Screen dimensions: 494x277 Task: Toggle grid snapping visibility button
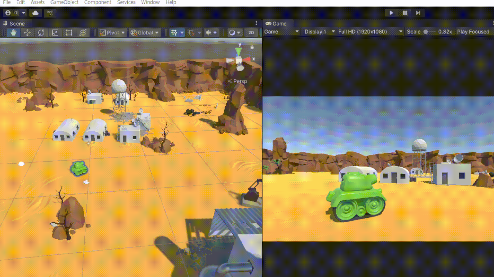[174, 33]
